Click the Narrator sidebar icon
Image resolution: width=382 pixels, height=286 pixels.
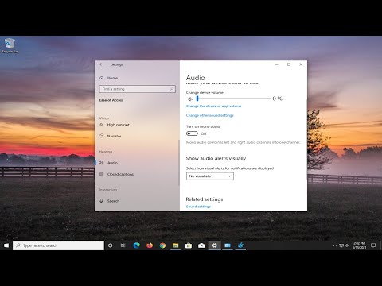101,136
